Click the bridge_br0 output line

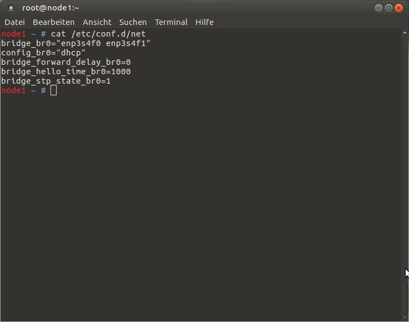coord(75,43)
